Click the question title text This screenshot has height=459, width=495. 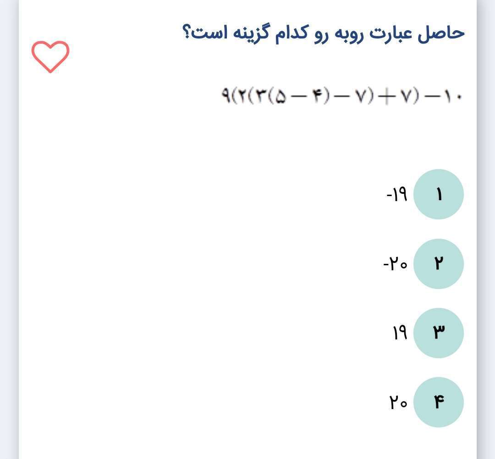click(324, 33)
